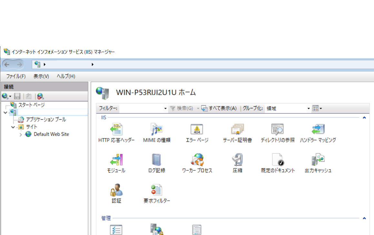This screenshot has height=235, width=374.
Task: Expand the Default Web Site node
Action: point(20,134)
